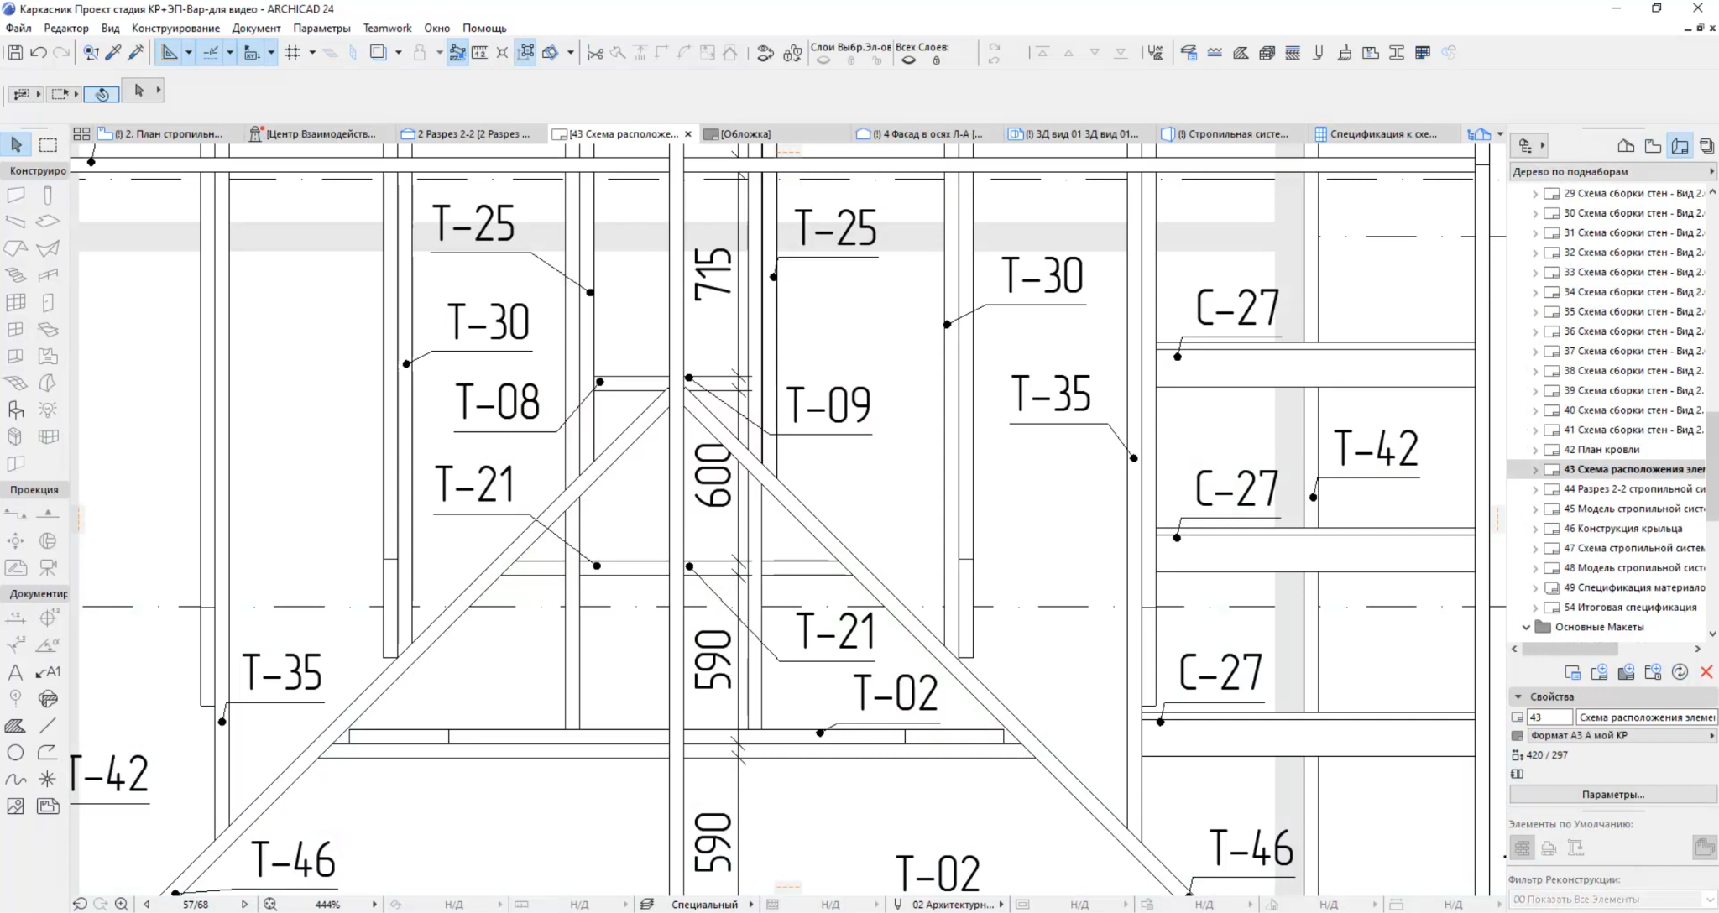Collapse the Свойства section
Image resolution: width=1719 pixels, height=913 pixels.
point(1518,697)
